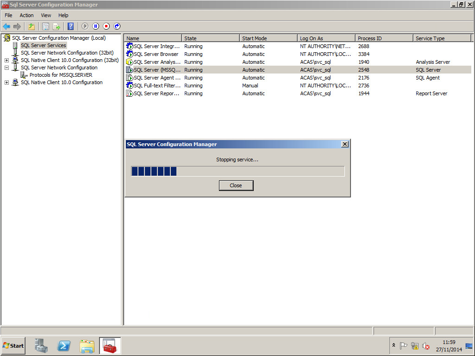Select Protocols for MSSQLSERVER tree item
475x356 pixels.
coord(61,75)
